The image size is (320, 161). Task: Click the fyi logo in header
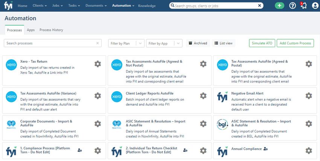coord(8,5)
